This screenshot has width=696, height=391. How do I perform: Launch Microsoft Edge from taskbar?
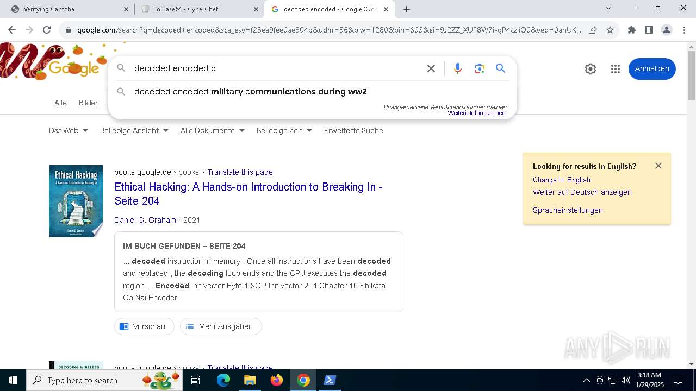click(223, 380)
